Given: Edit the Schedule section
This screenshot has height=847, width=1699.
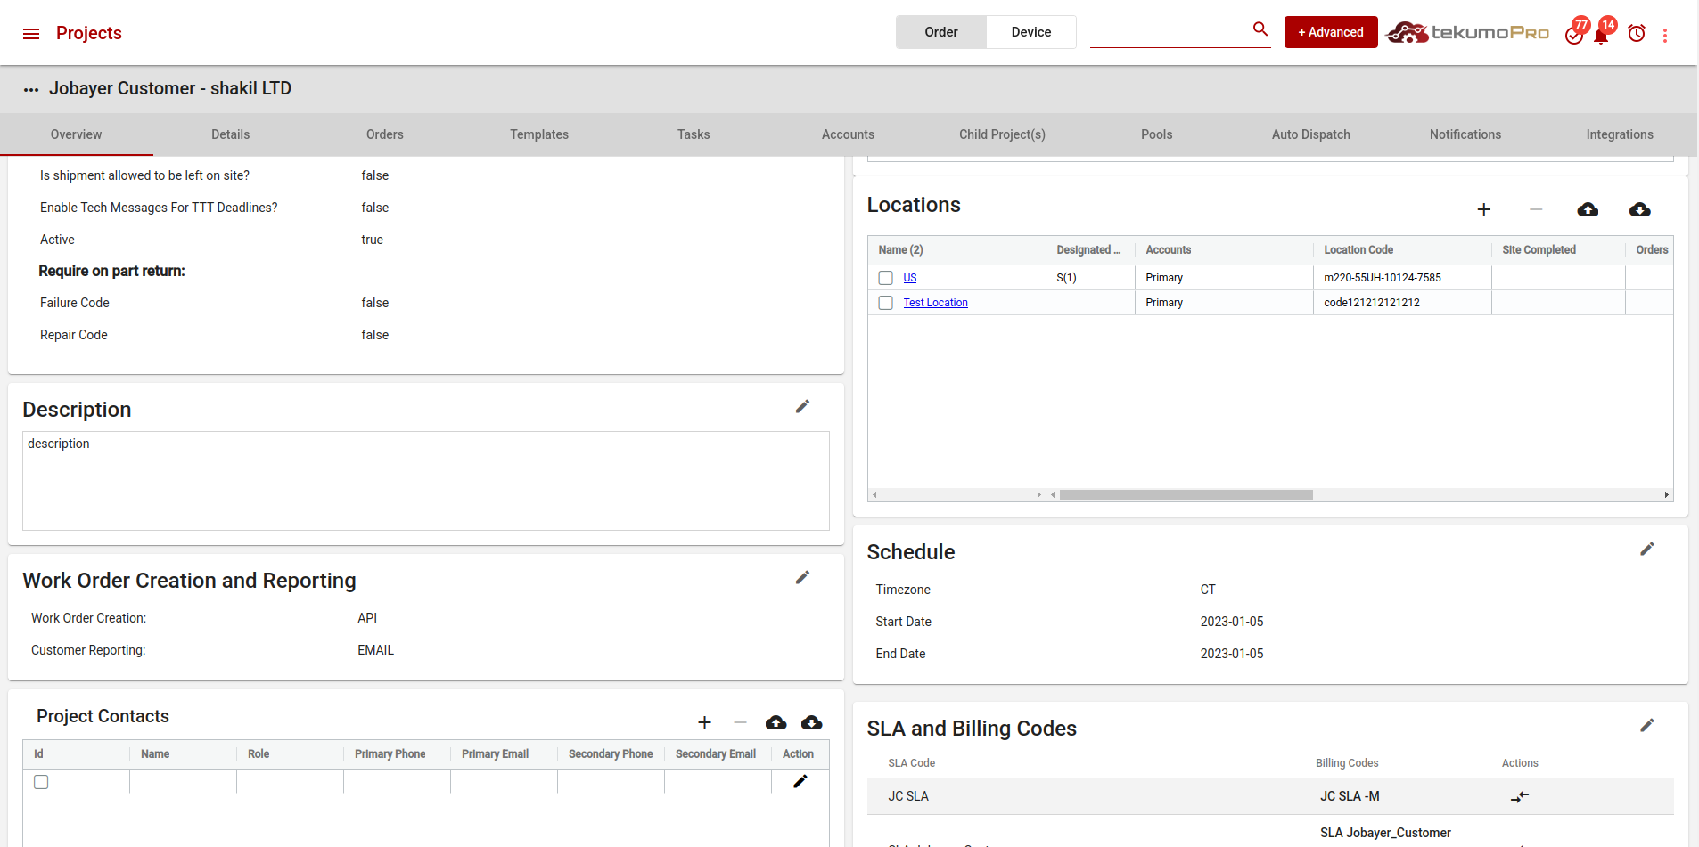Looking at the screenshot, I should (x=1646, y=550).
